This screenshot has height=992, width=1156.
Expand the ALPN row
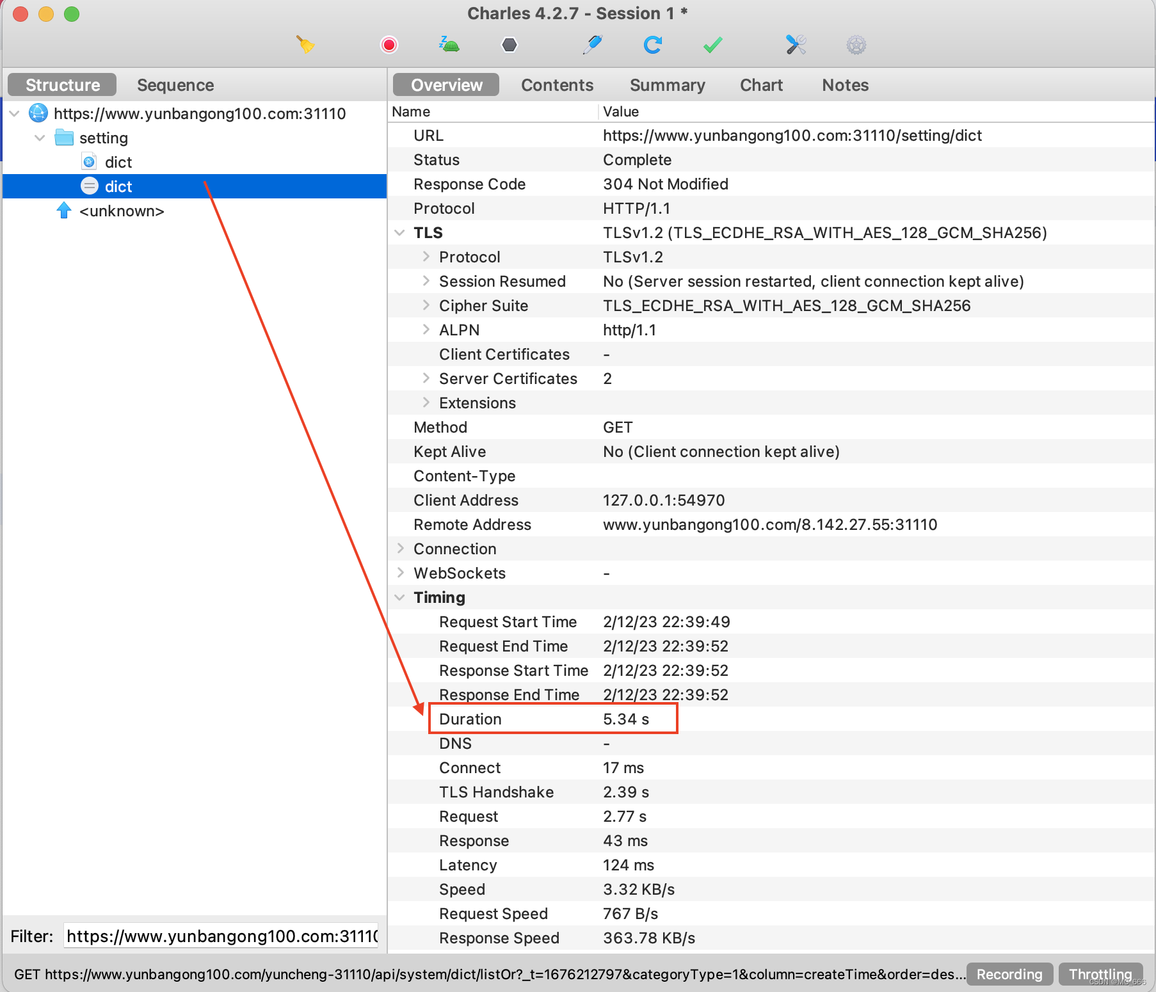click(x=426, y=330)
